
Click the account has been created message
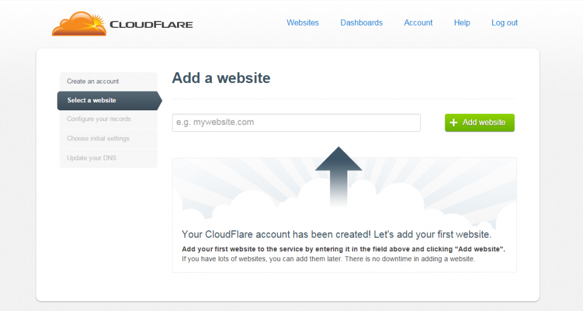(x=336, y=235)
